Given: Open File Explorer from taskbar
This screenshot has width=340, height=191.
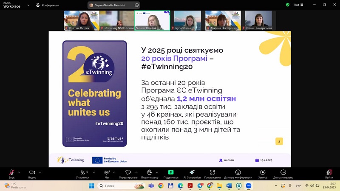Looking at the screenshot, I should click(219, 185).
